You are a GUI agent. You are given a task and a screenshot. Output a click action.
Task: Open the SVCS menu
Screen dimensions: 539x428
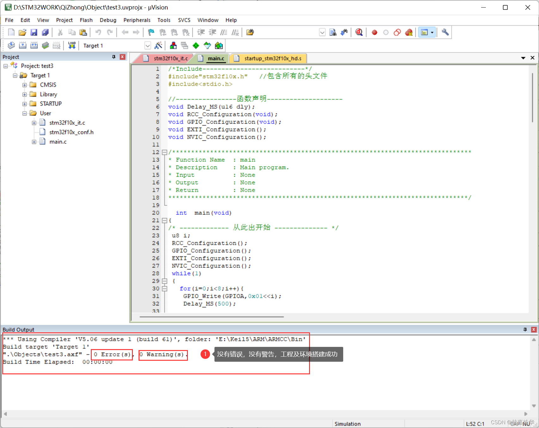tap(184, 20)
